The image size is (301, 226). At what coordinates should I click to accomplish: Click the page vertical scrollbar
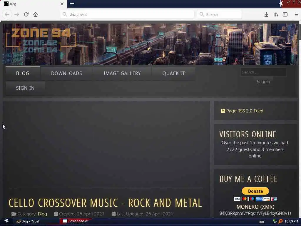[x=300, y=119]
